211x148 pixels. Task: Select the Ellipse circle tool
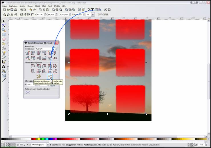click(x=4, y=39)
